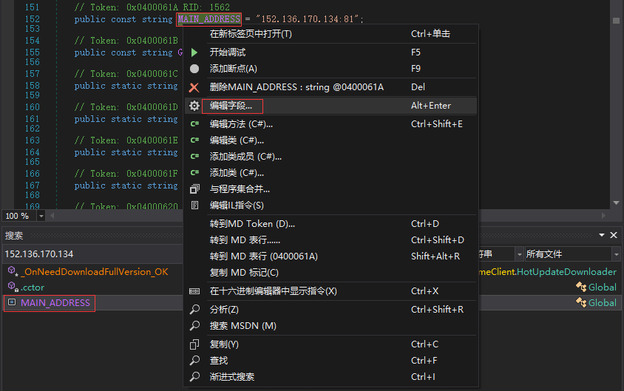Select the .cctor search result
Screen dimensions: 624x391
[33, 288]
